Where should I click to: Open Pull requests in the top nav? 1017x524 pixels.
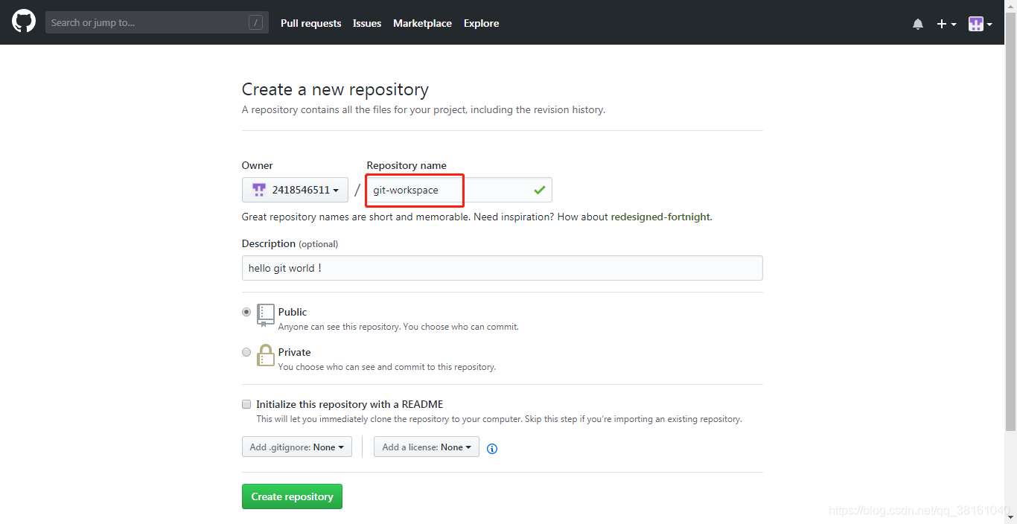click(x=311, y=23)
